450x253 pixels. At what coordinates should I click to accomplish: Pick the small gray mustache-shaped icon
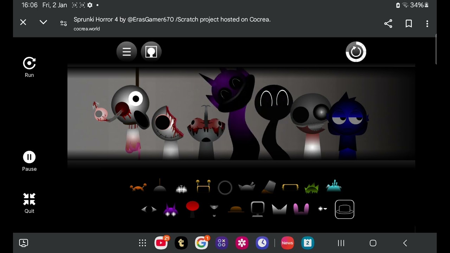[x=214, y=210]
